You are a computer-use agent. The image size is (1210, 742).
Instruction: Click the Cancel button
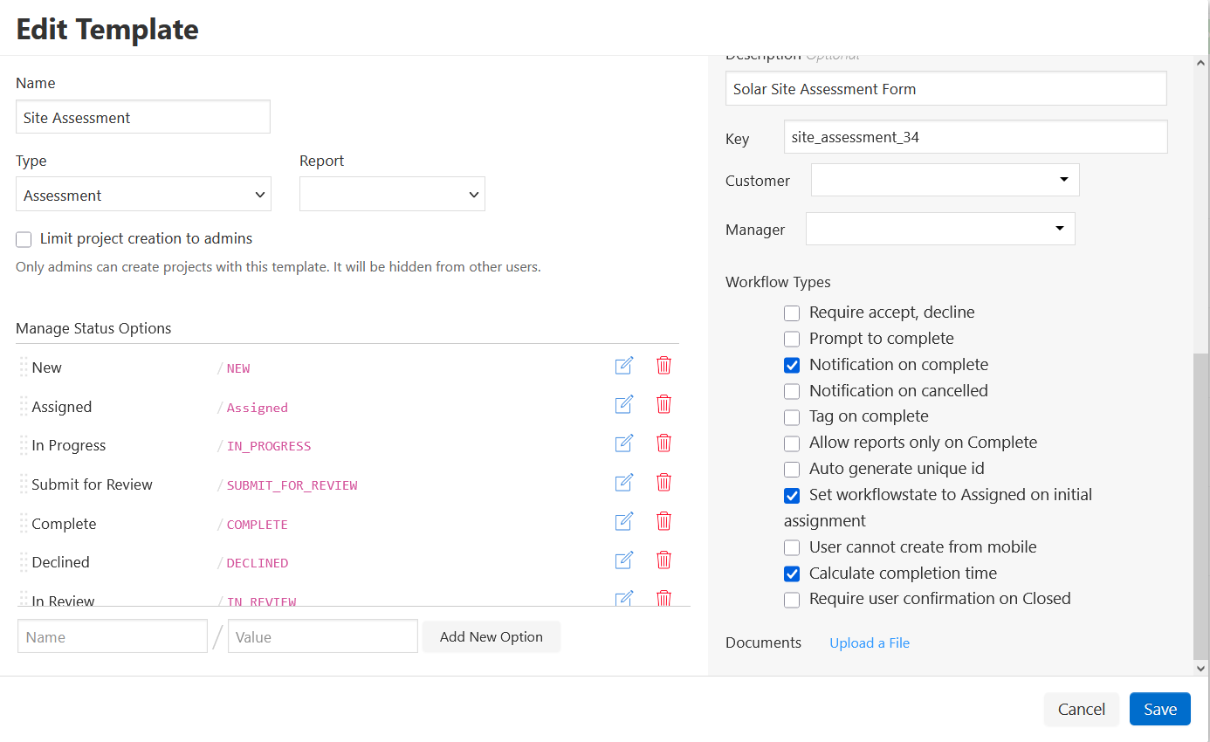pyautogui.click(x=1082, y=709)
